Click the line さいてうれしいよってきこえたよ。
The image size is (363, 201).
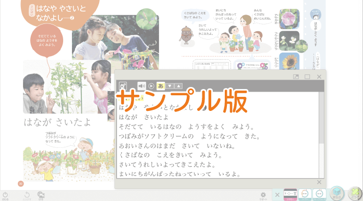pyautogui.click(x=167, y=165)
